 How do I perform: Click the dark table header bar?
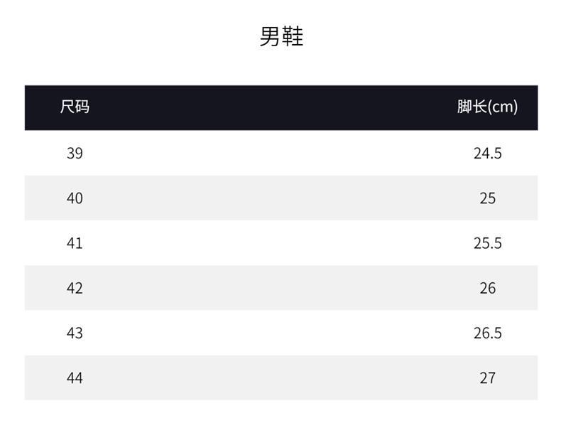[x=281, y=107]
